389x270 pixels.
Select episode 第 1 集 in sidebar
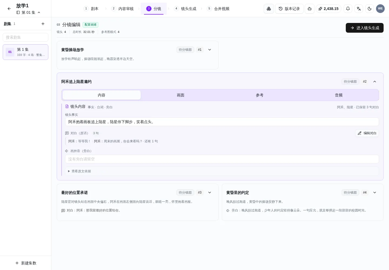25,52
